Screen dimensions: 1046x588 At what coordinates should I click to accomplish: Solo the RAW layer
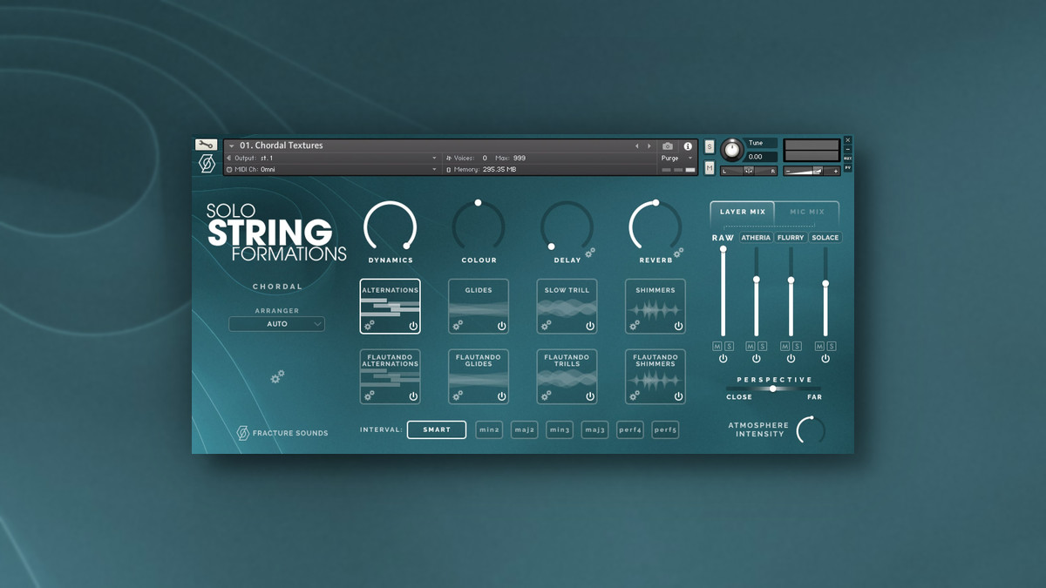click(x=729, y=346)
